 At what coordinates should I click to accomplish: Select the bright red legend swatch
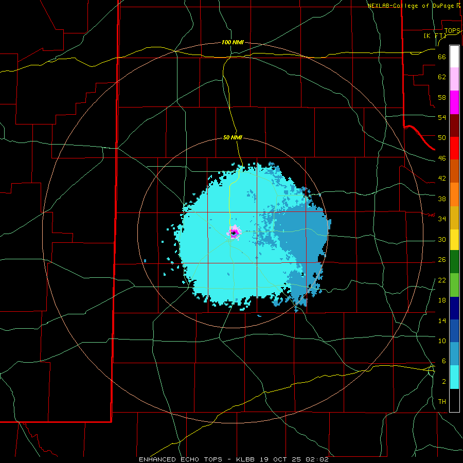point(454,148)
